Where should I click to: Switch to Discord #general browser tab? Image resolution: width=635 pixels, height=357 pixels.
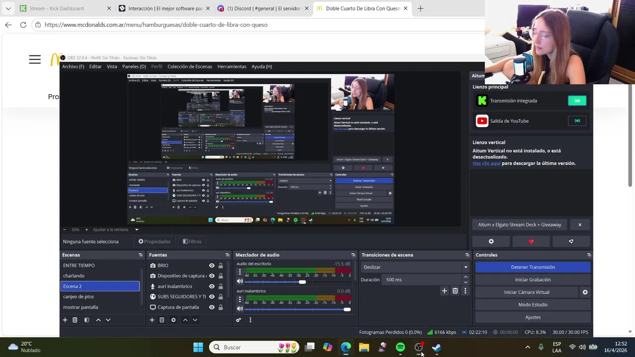click(x=264, y=8)
